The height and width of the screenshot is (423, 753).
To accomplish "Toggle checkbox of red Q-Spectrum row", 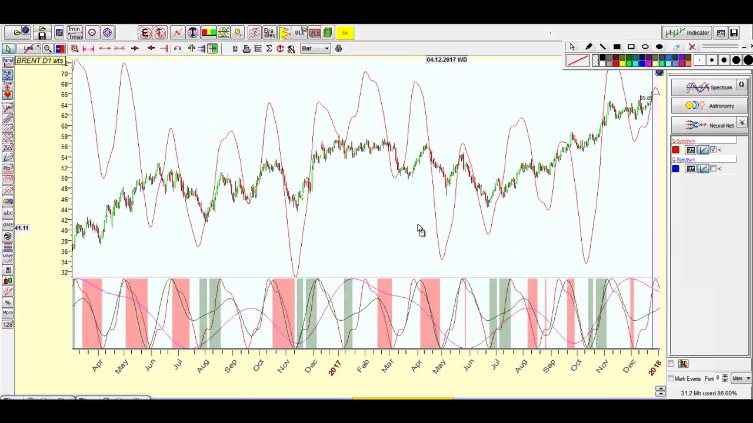I will (714, 150).
